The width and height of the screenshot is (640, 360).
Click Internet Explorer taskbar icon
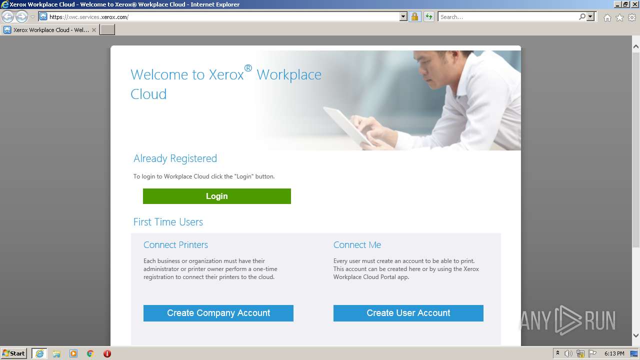pyautogui.click(x=39, y=353)
